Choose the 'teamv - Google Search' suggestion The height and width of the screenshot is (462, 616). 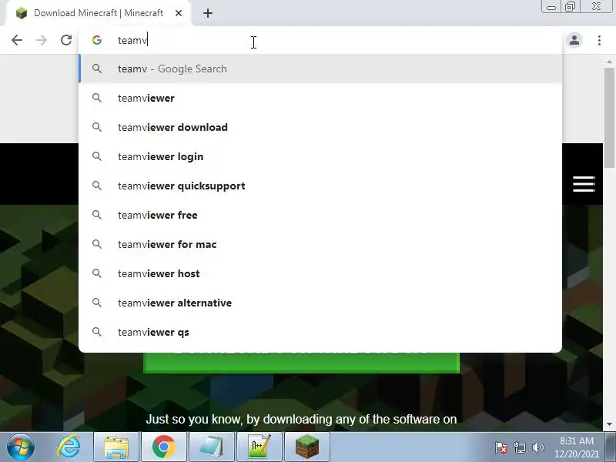coord(320,69)
